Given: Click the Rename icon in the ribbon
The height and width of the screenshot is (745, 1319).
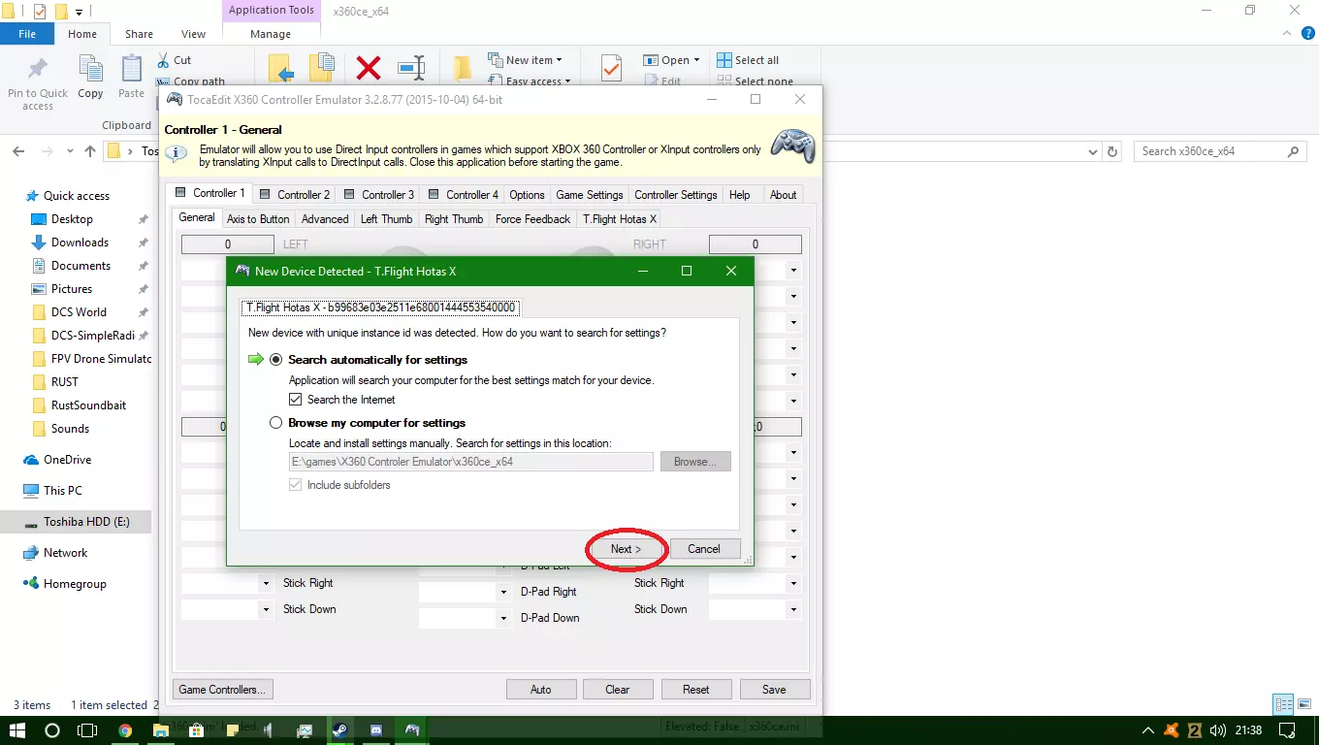Looking at the screenshot, I should [412, 68].
